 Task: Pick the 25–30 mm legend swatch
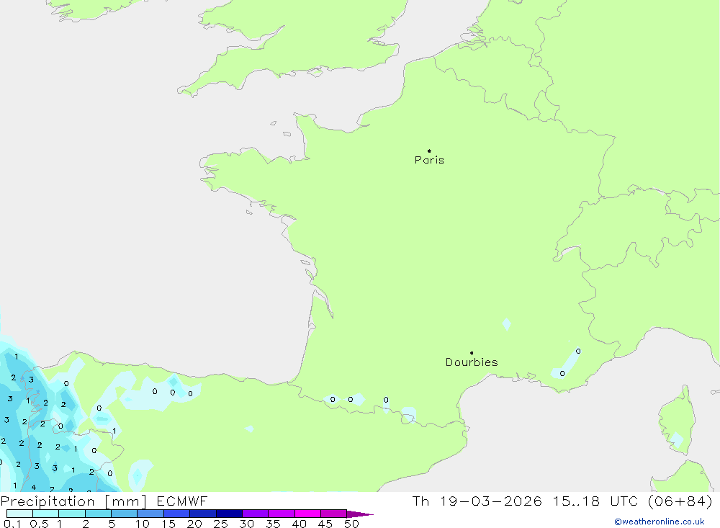[x=229, y=514]
